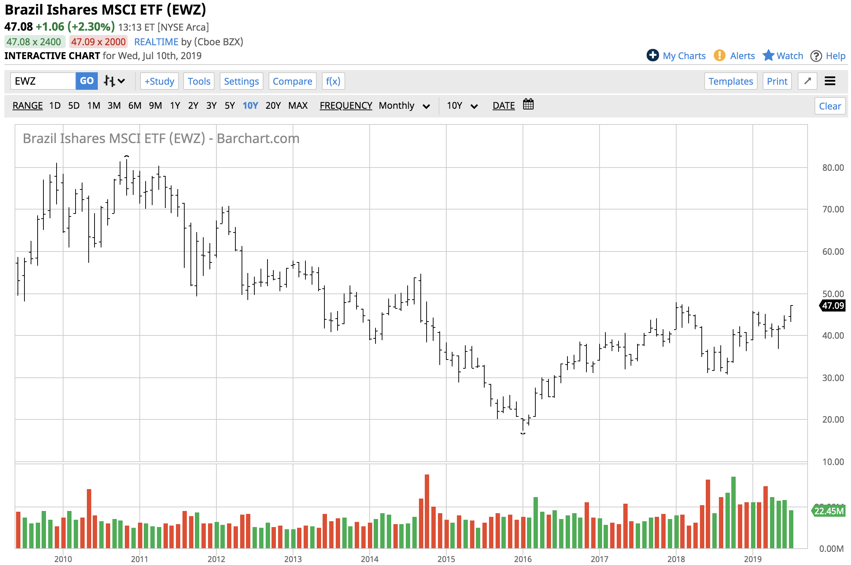The width and height of the screenshot is (851, 565).
Task: Open the Settings menu
Action: pyautogui.click(x=241, y=81)
